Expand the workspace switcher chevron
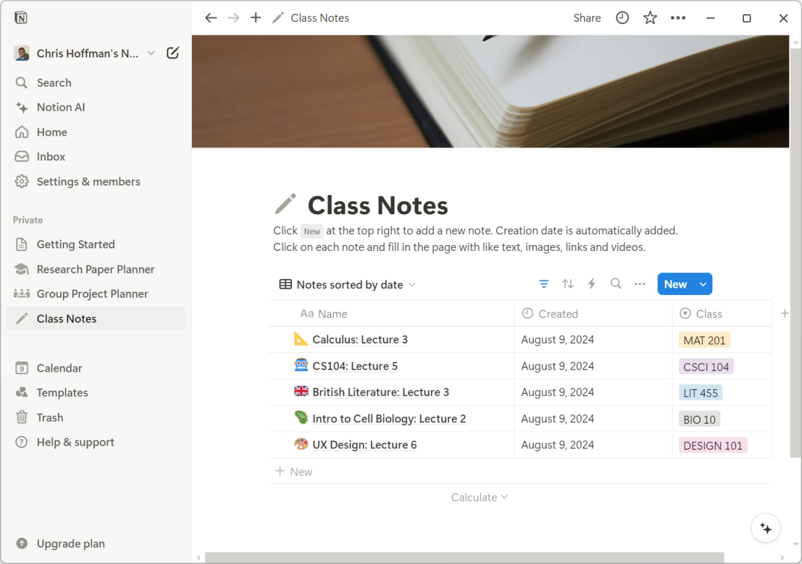 (x=151, y=53)
